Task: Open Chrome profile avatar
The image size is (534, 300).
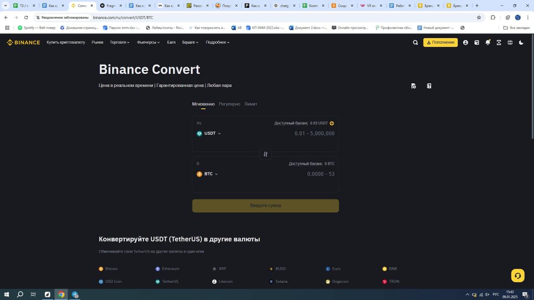Action: tap(518, 17)
